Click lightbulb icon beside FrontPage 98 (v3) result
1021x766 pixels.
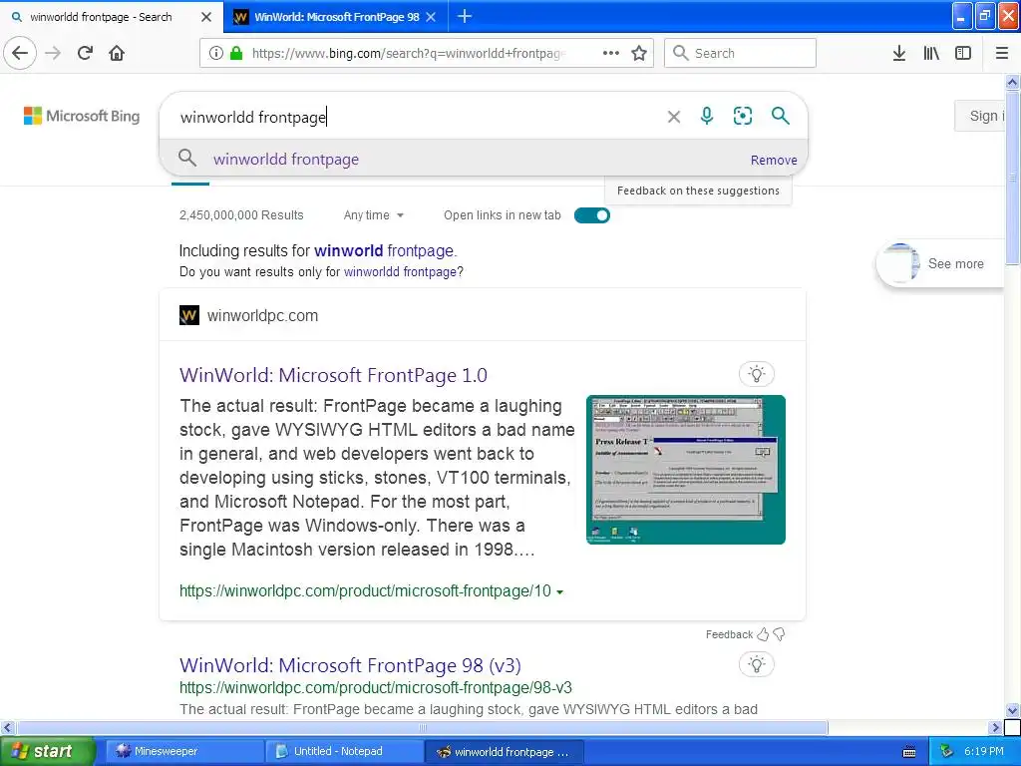click(x=756, y=664)
